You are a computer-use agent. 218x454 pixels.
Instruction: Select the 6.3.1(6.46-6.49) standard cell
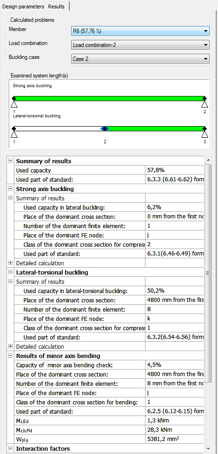tap(174, 254)
